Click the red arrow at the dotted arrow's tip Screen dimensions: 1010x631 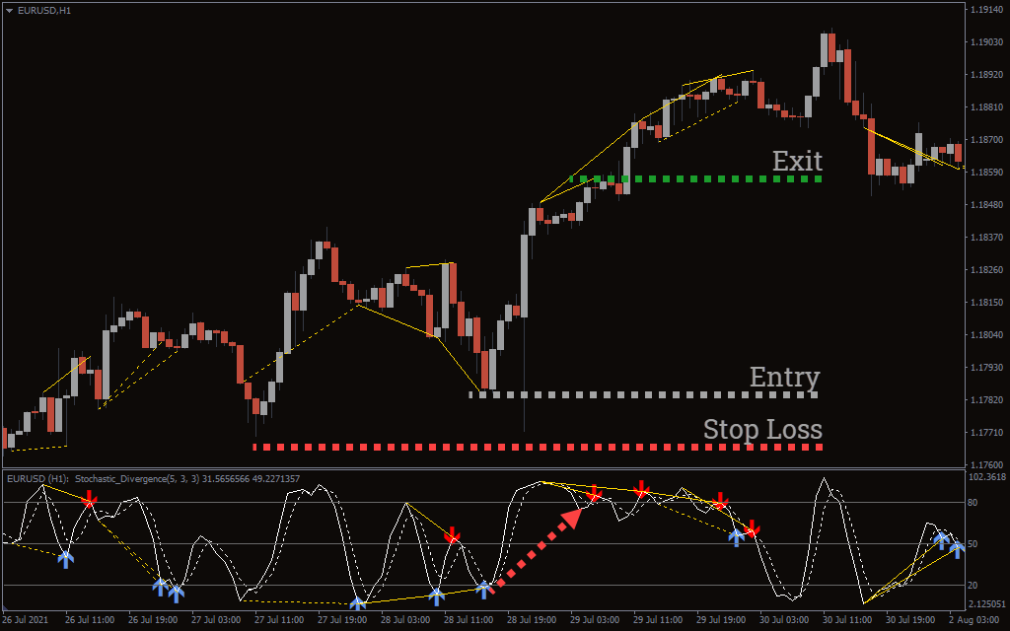[594, 493]
